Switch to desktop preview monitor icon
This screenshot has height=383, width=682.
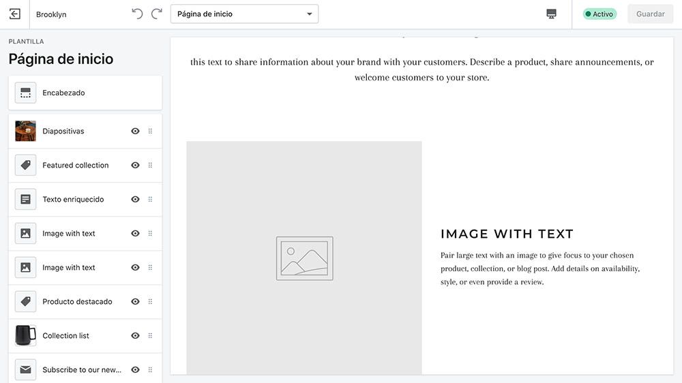pos(551,14)
